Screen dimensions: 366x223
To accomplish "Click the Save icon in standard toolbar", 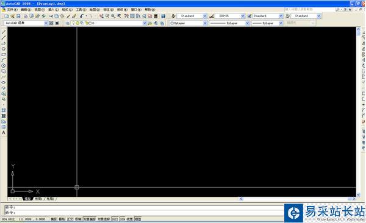I will click(x=18, y=16).
